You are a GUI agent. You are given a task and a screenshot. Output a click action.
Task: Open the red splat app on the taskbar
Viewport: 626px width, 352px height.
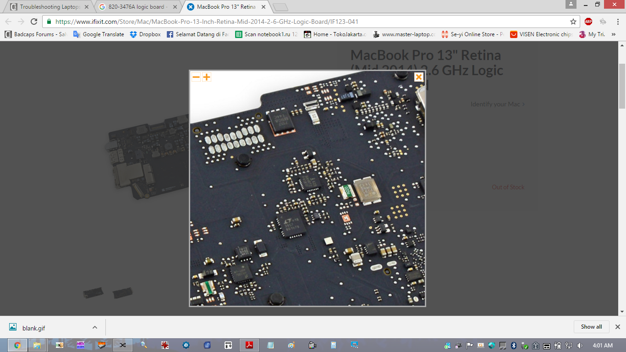(165, 345)
